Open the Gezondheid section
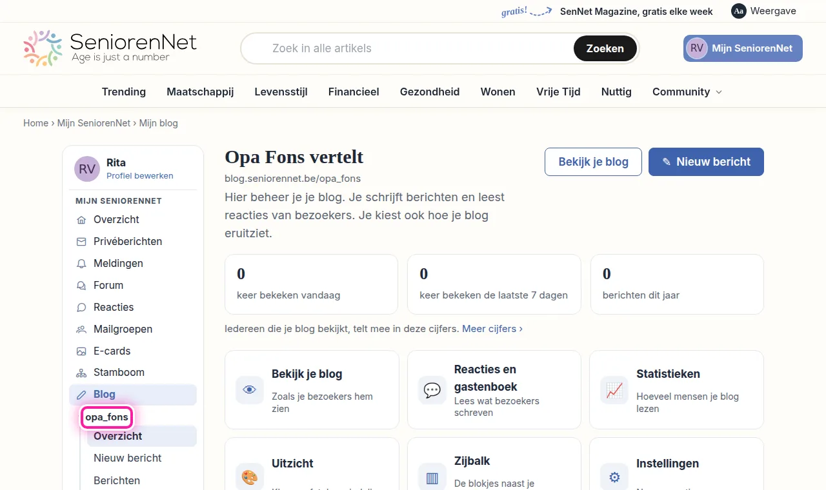This screenshot has width=826, height=490. (x=430, y=92)
